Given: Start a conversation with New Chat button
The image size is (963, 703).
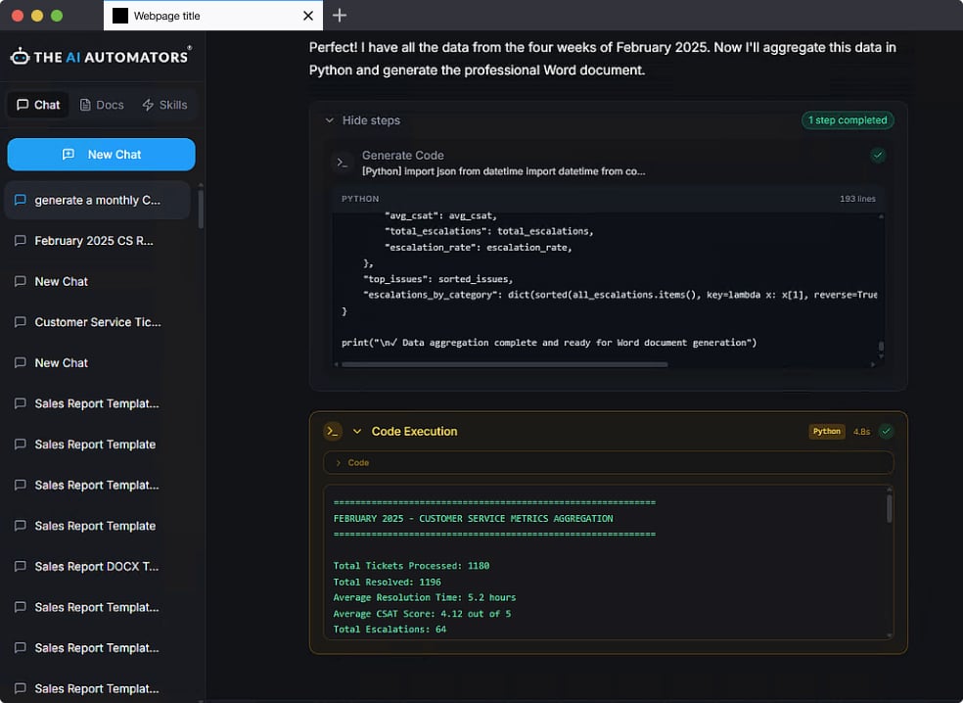Looking at the screenshot, I should click(101, 155).
